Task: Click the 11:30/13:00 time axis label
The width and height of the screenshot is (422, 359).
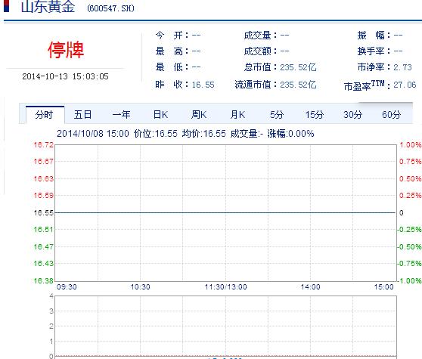Action: pos(225,287)
